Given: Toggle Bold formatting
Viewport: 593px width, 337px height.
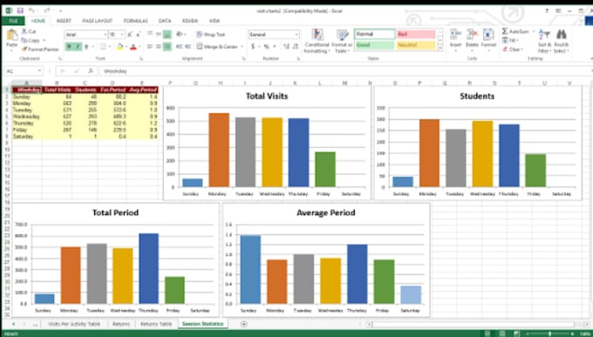Looking at the screenshot, I should tap(69, 47).
